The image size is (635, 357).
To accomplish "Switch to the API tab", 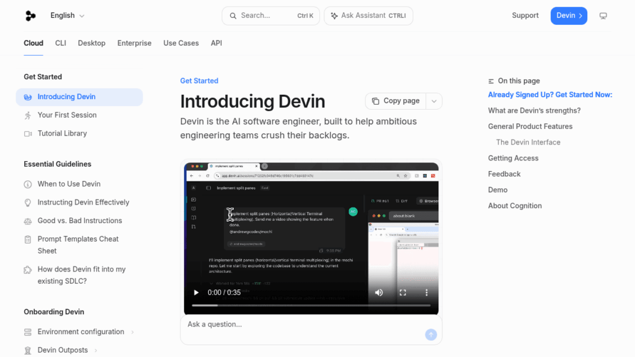I will pos(216,43).
